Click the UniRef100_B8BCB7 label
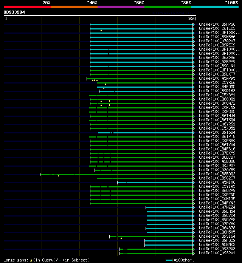242x263 pixels. 217,157
